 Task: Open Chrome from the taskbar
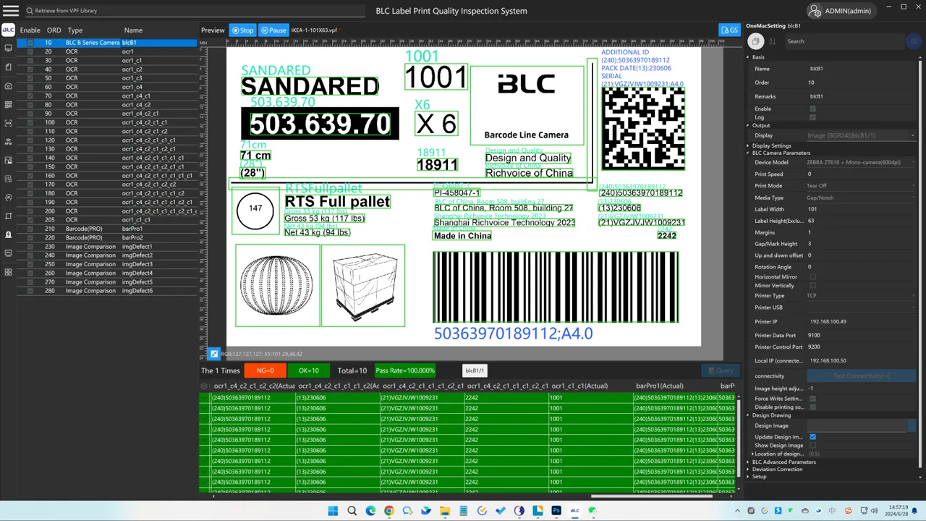point(389,511)
